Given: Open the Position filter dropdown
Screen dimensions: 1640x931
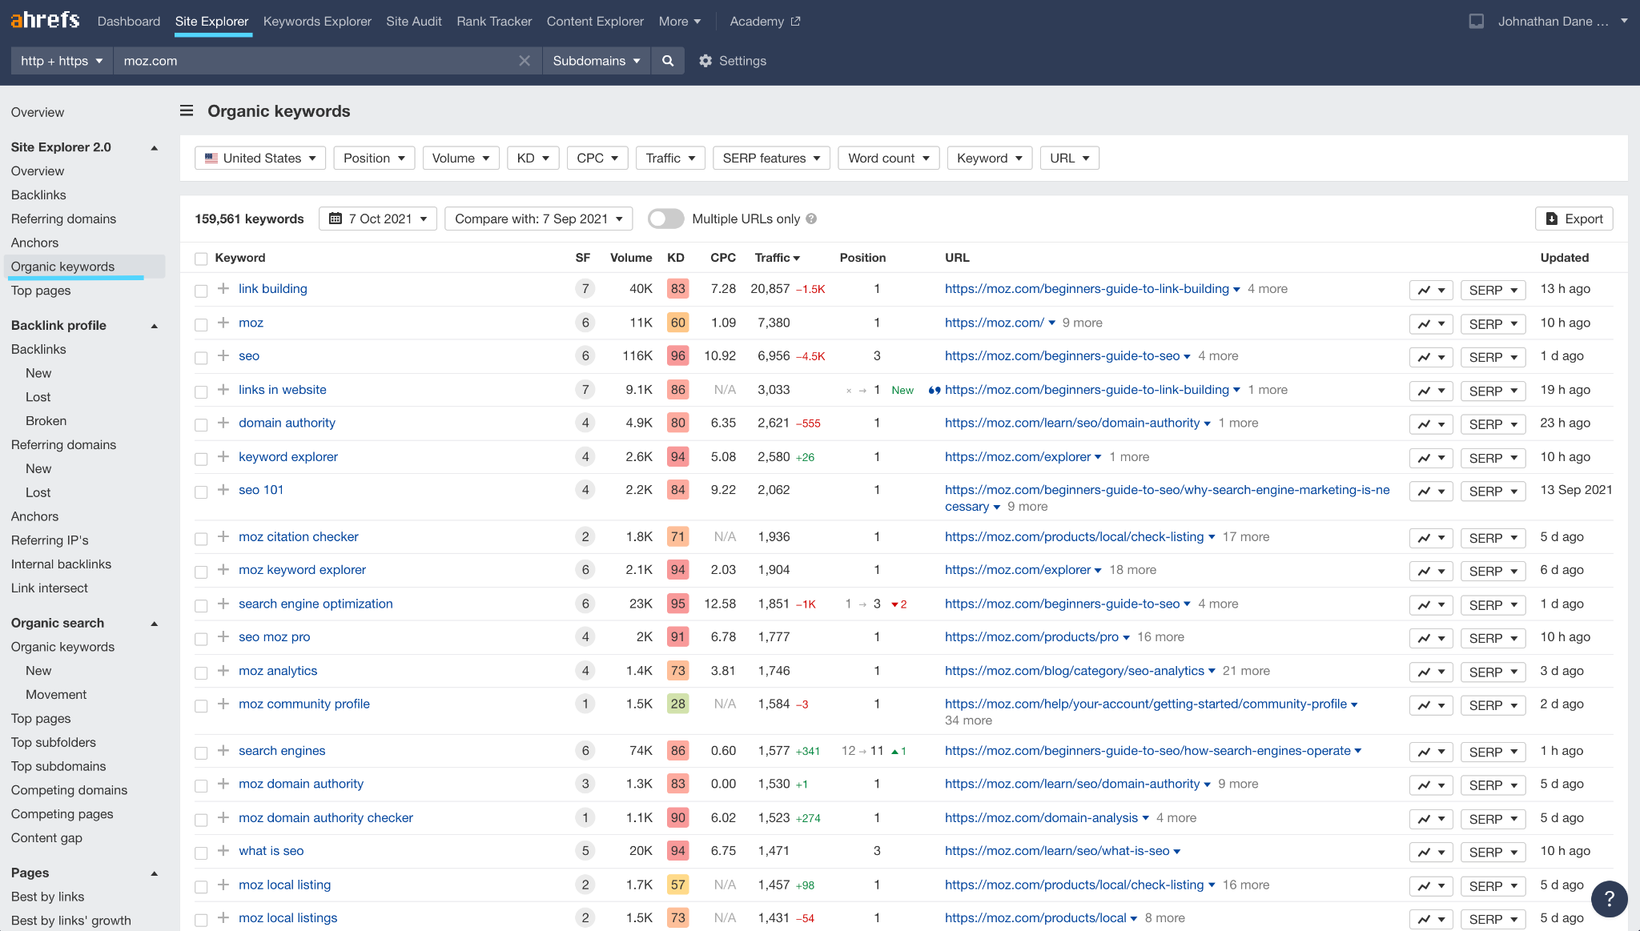Looking at the screenshot, I should pos(374,158).
